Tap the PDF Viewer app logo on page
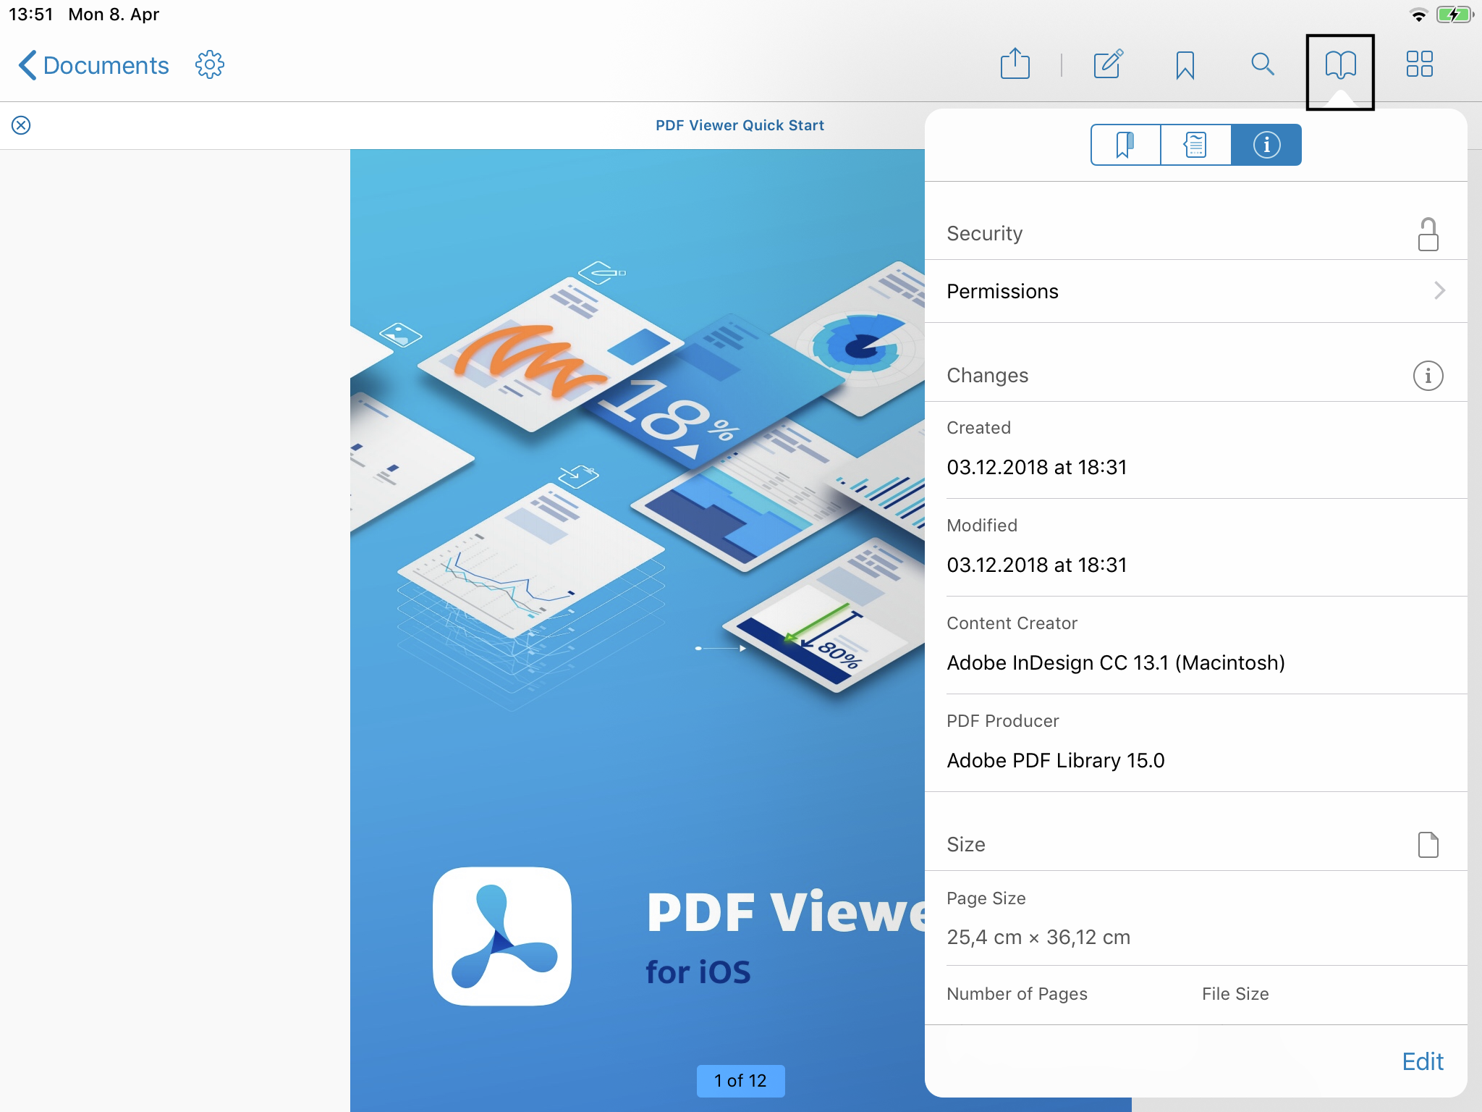 click(502, 935)
